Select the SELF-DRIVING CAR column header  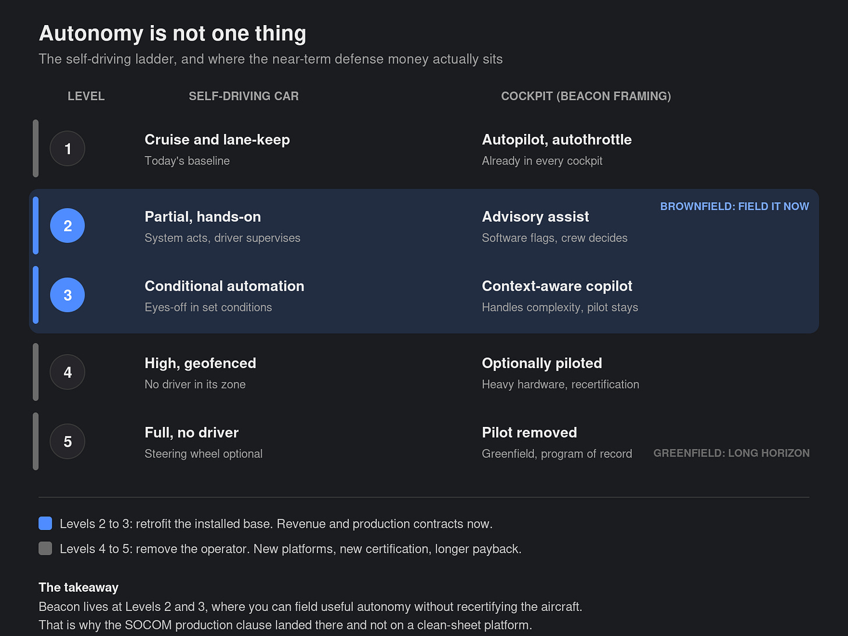coord(243,96)
